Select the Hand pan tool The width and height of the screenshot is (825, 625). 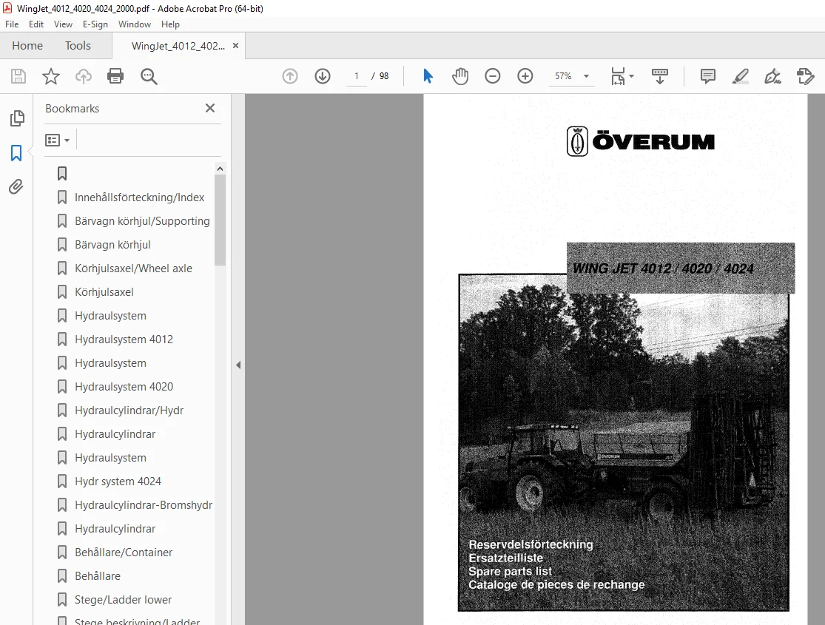[459, 76]
